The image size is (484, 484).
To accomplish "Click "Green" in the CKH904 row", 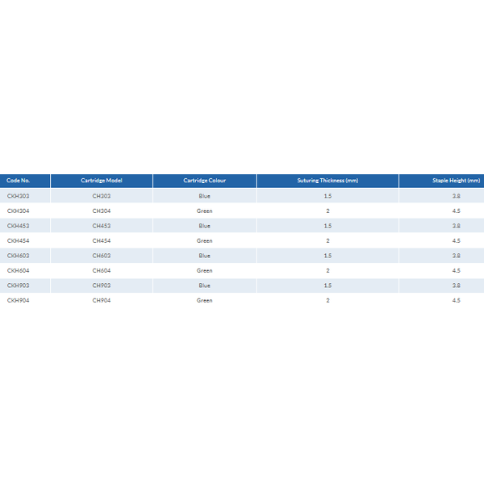I will 204,300.
